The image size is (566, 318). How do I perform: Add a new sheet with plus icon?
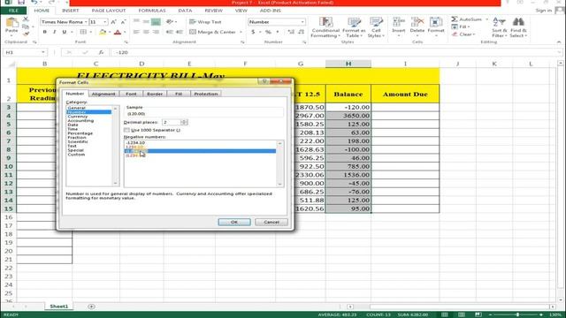click(x=91, y=307)
